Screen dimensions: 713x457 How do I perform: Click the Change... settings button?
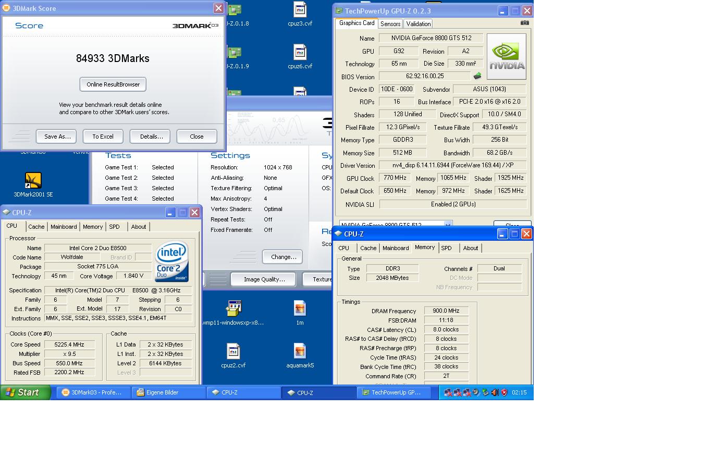click(282, 257)
